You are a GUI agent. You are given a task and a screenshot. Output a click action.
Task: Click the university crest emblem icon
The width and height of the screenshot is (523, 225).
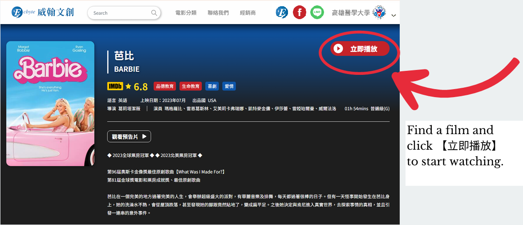(379, 12)
